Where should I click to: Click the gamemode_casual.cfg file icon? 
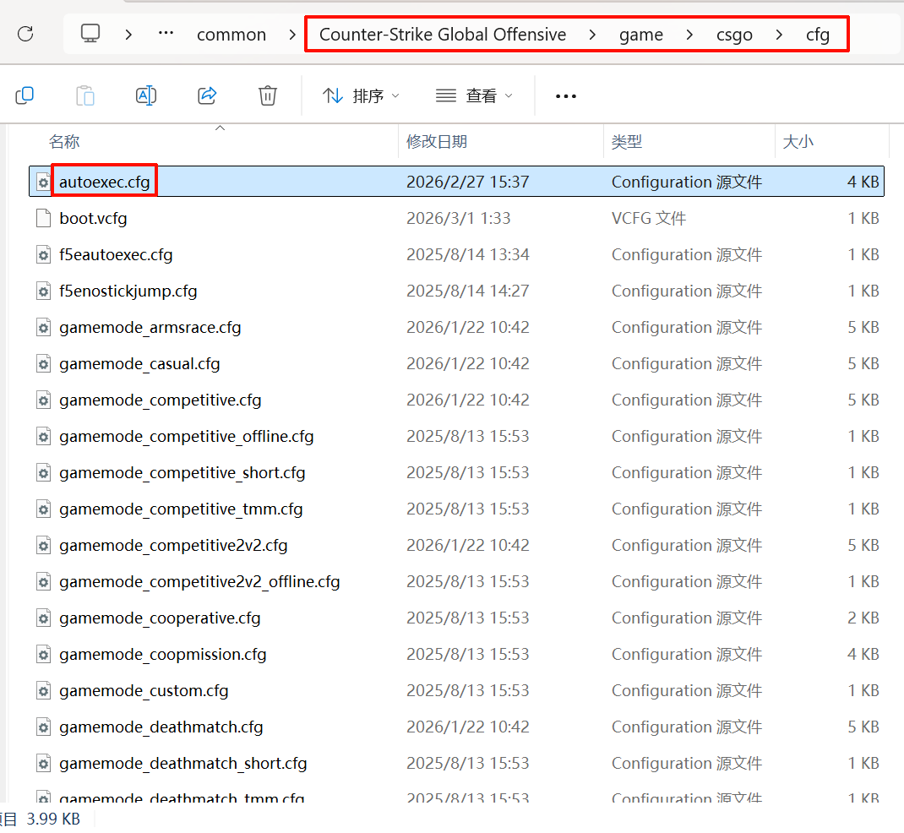click(x=43, y=364)
